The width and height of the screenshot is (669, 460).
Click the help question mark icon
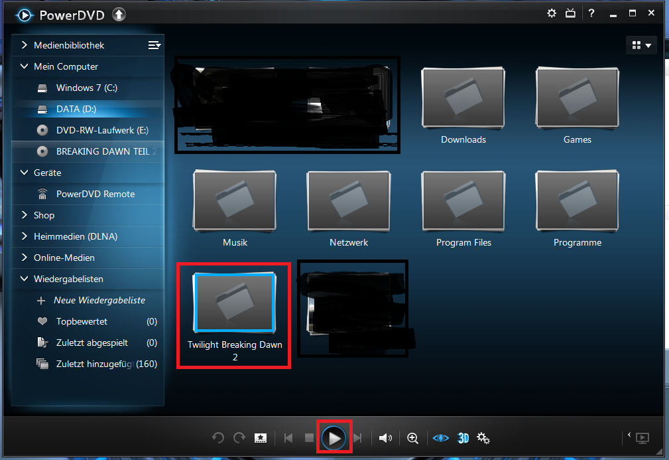click(591, 13)
